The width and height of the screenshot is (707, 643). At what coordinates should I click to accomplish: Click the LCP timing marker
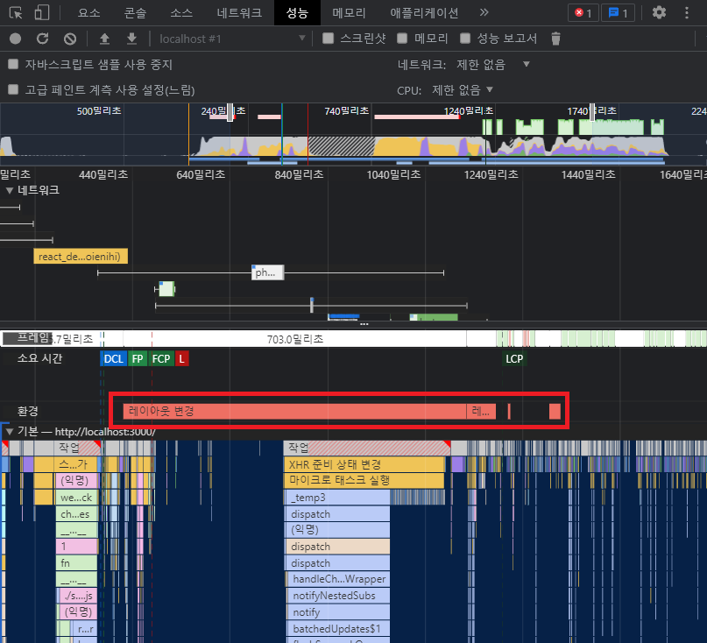[514, 359]
